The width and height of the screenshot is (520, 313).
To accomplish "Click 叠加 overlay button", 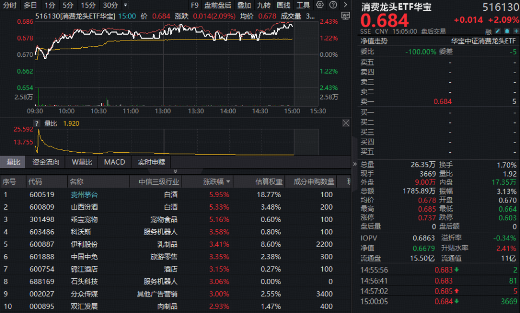I will pyautogui.click(x=244, y=5).
